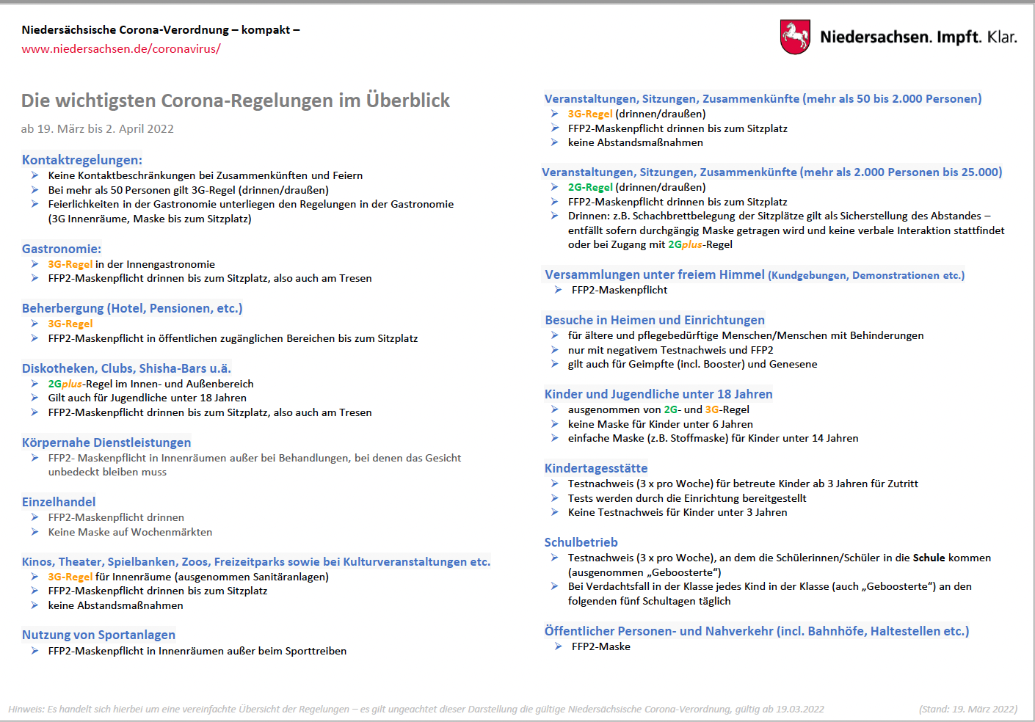This screenshot has height=722, width=1035.
Task: Click 'Keine Testnachweis für Kinder unter 3 Jahren'
Action: pos(678,512)
